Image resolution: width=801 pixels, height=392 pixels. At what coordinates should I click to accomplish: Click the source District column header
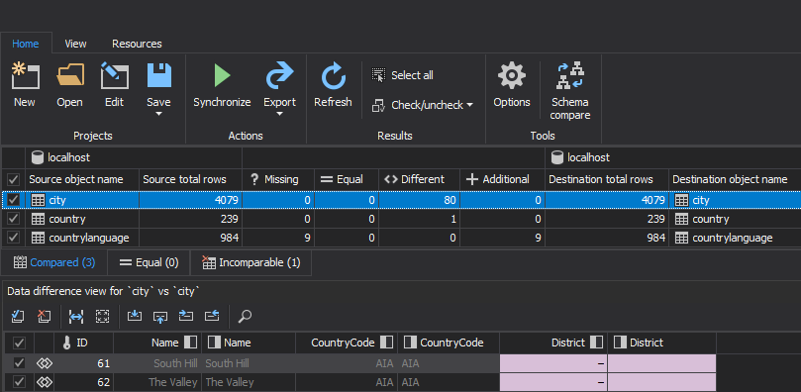[x=553, y=343]
